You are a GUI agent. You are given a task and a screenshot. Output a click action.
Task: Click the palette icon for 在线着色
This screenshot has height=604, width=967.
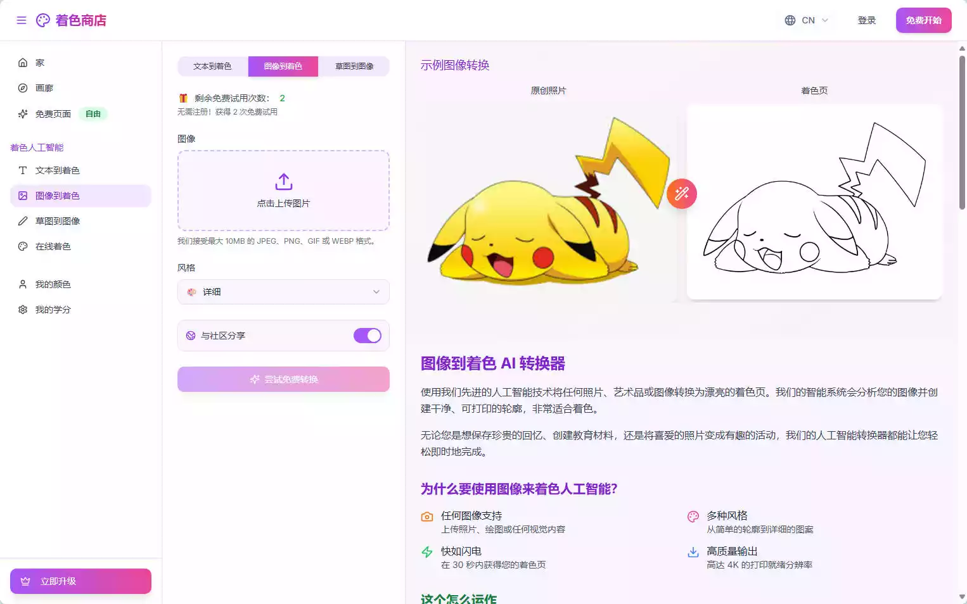click(x=23, y=246)
